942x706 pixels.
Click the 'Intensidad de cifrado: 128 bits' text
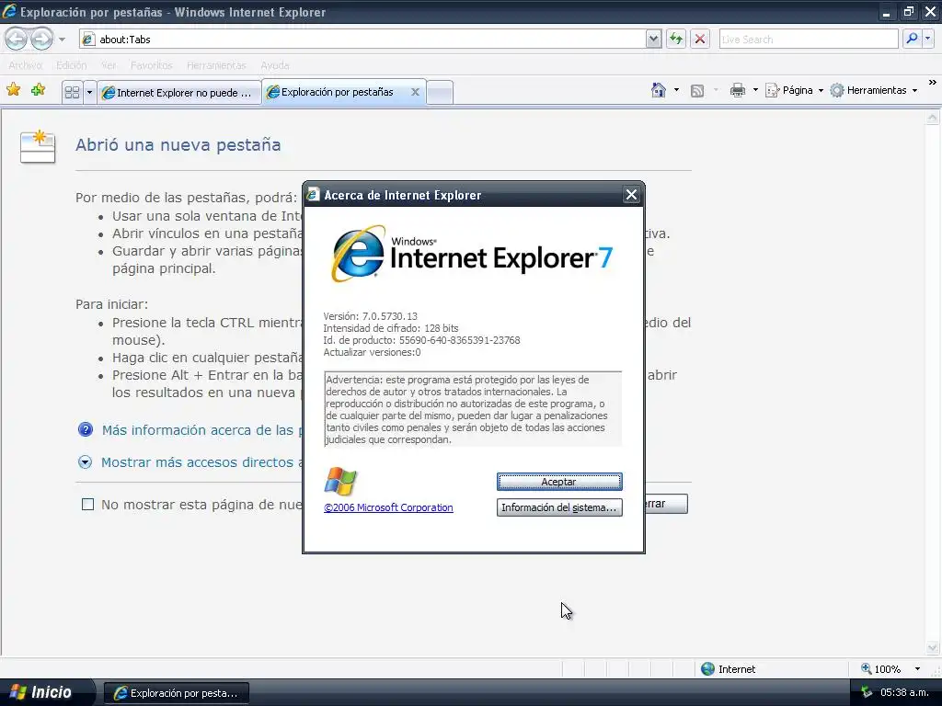[390, 328]
